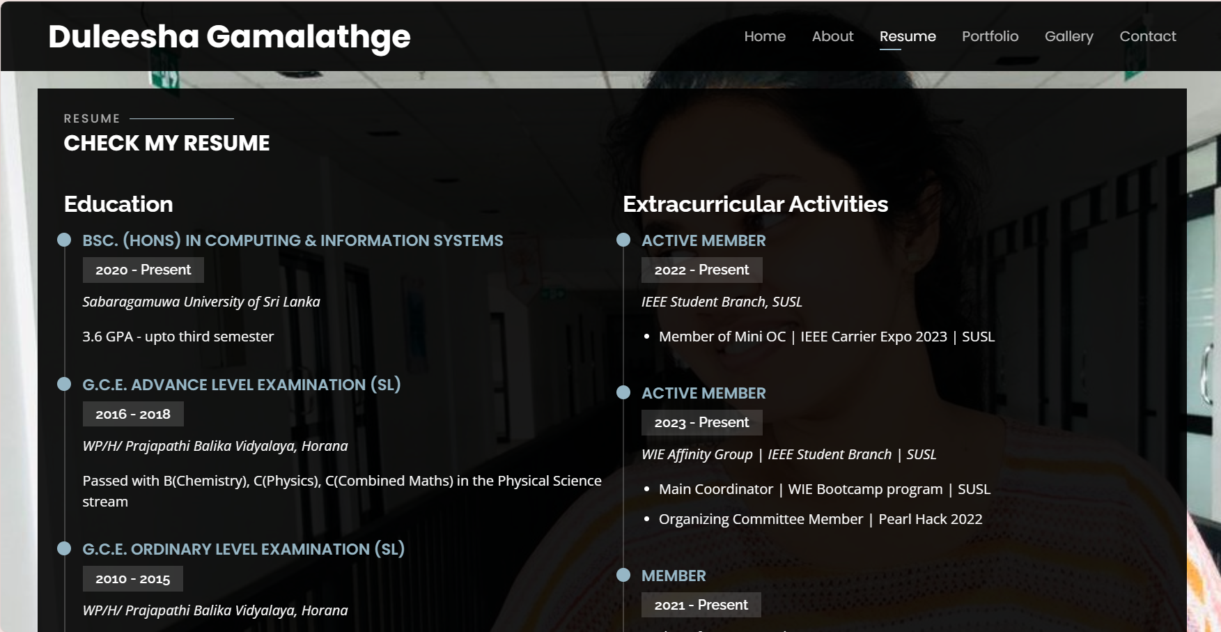The height and width of the screenshot is (632, 1221).
Task: Click the BSc (Hons) Computing heading
Action: [x=293, y=240]
